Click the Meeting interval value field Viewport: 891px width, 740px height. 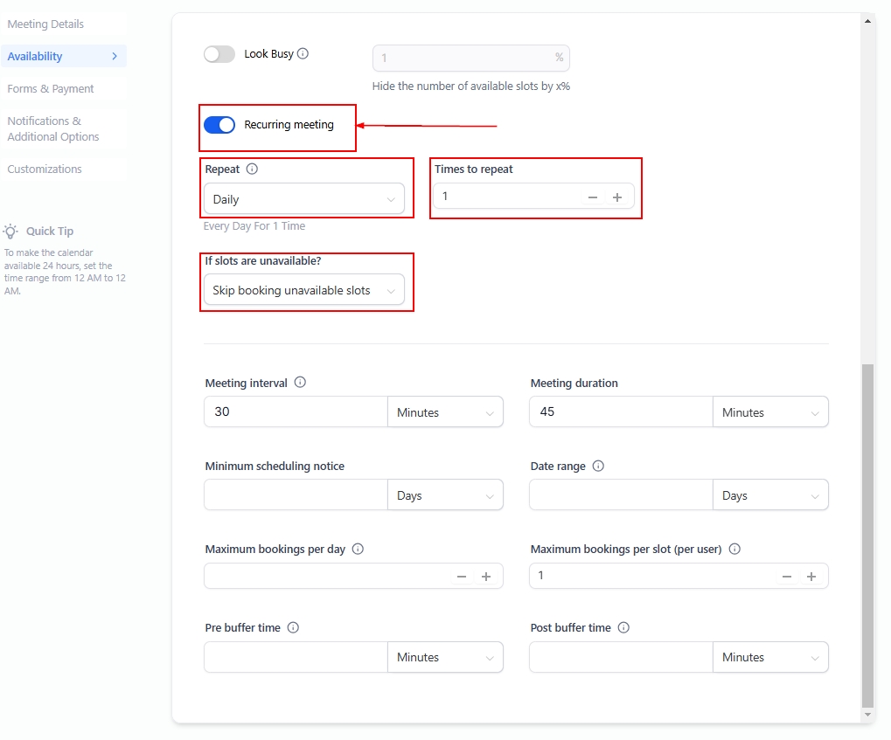pyautogui.click(x=295, y=412)
